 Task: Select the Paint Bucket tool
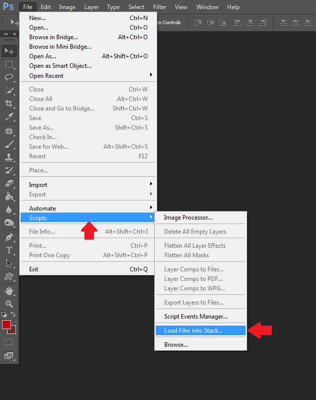(x=9, y=196)
